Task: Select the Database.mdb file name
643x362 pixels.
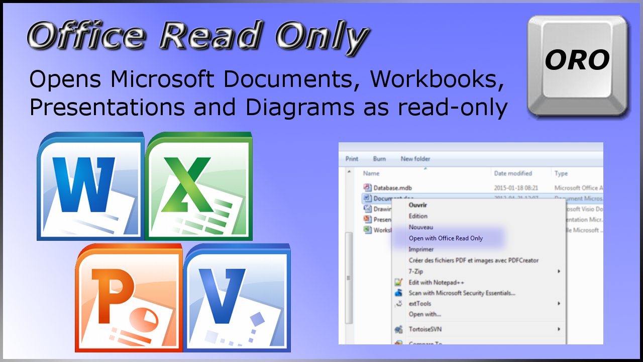Action: click(x=393, y=188)
